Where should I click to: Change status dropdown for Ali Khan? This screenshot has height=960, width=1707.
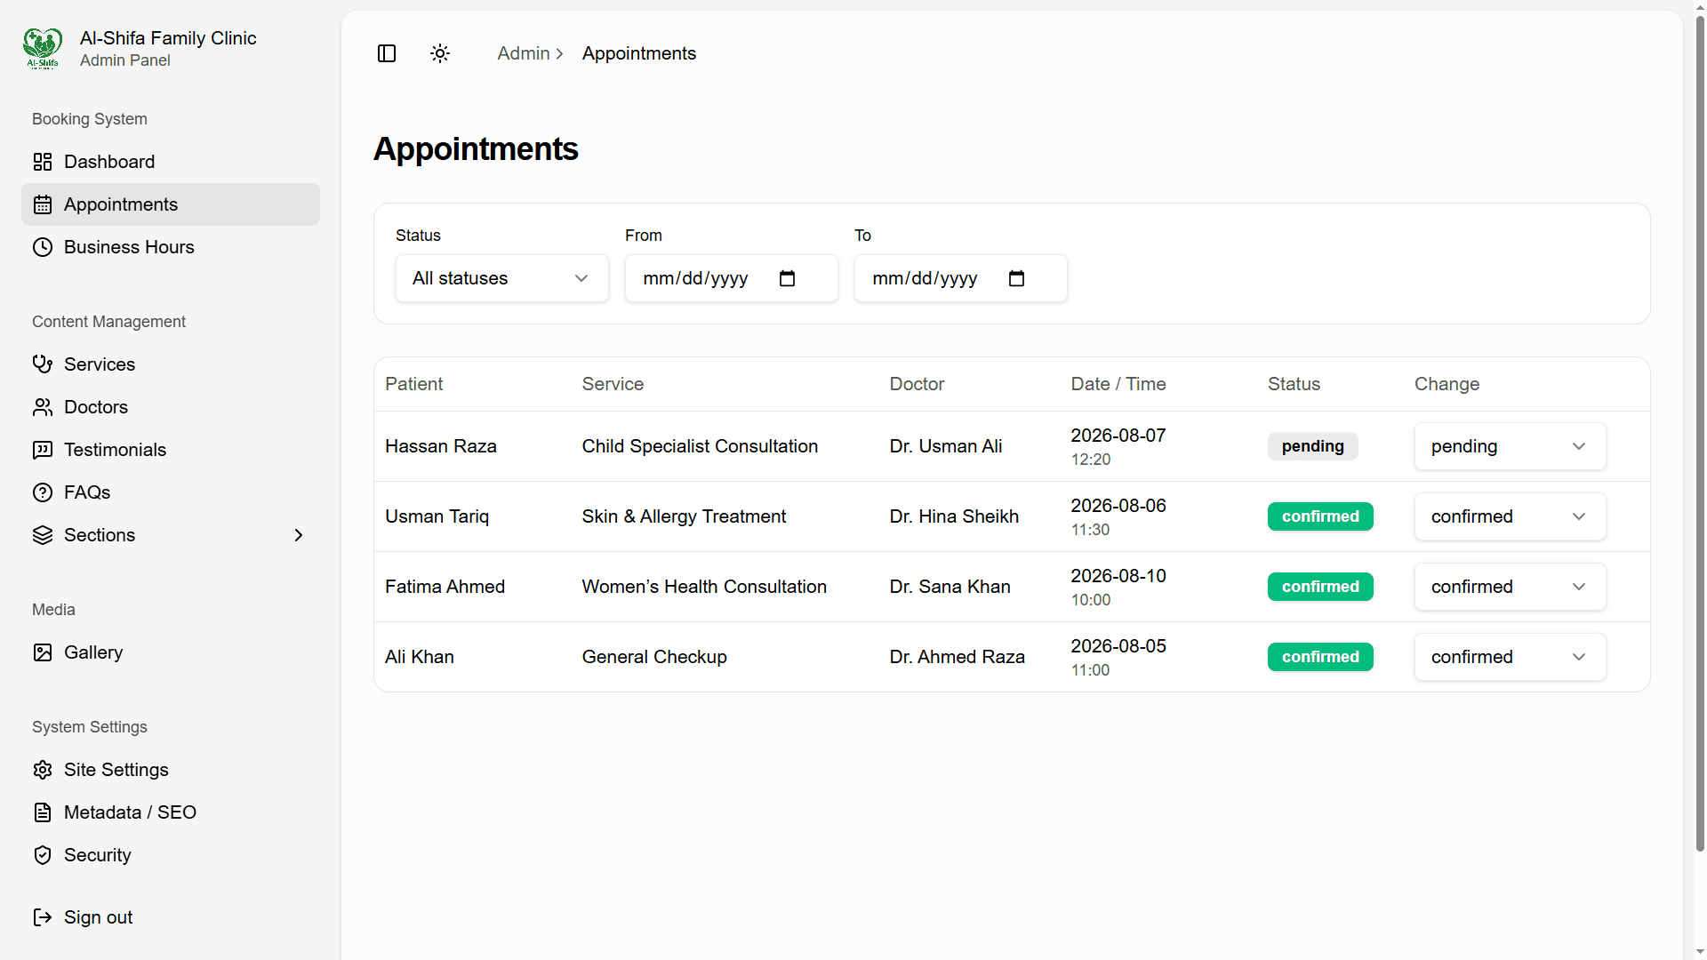(x=1510, y=657)
